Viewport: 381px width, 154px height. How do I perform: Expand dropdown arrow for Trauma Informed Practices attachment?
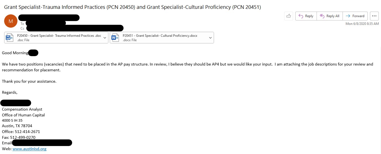point(105,38)
